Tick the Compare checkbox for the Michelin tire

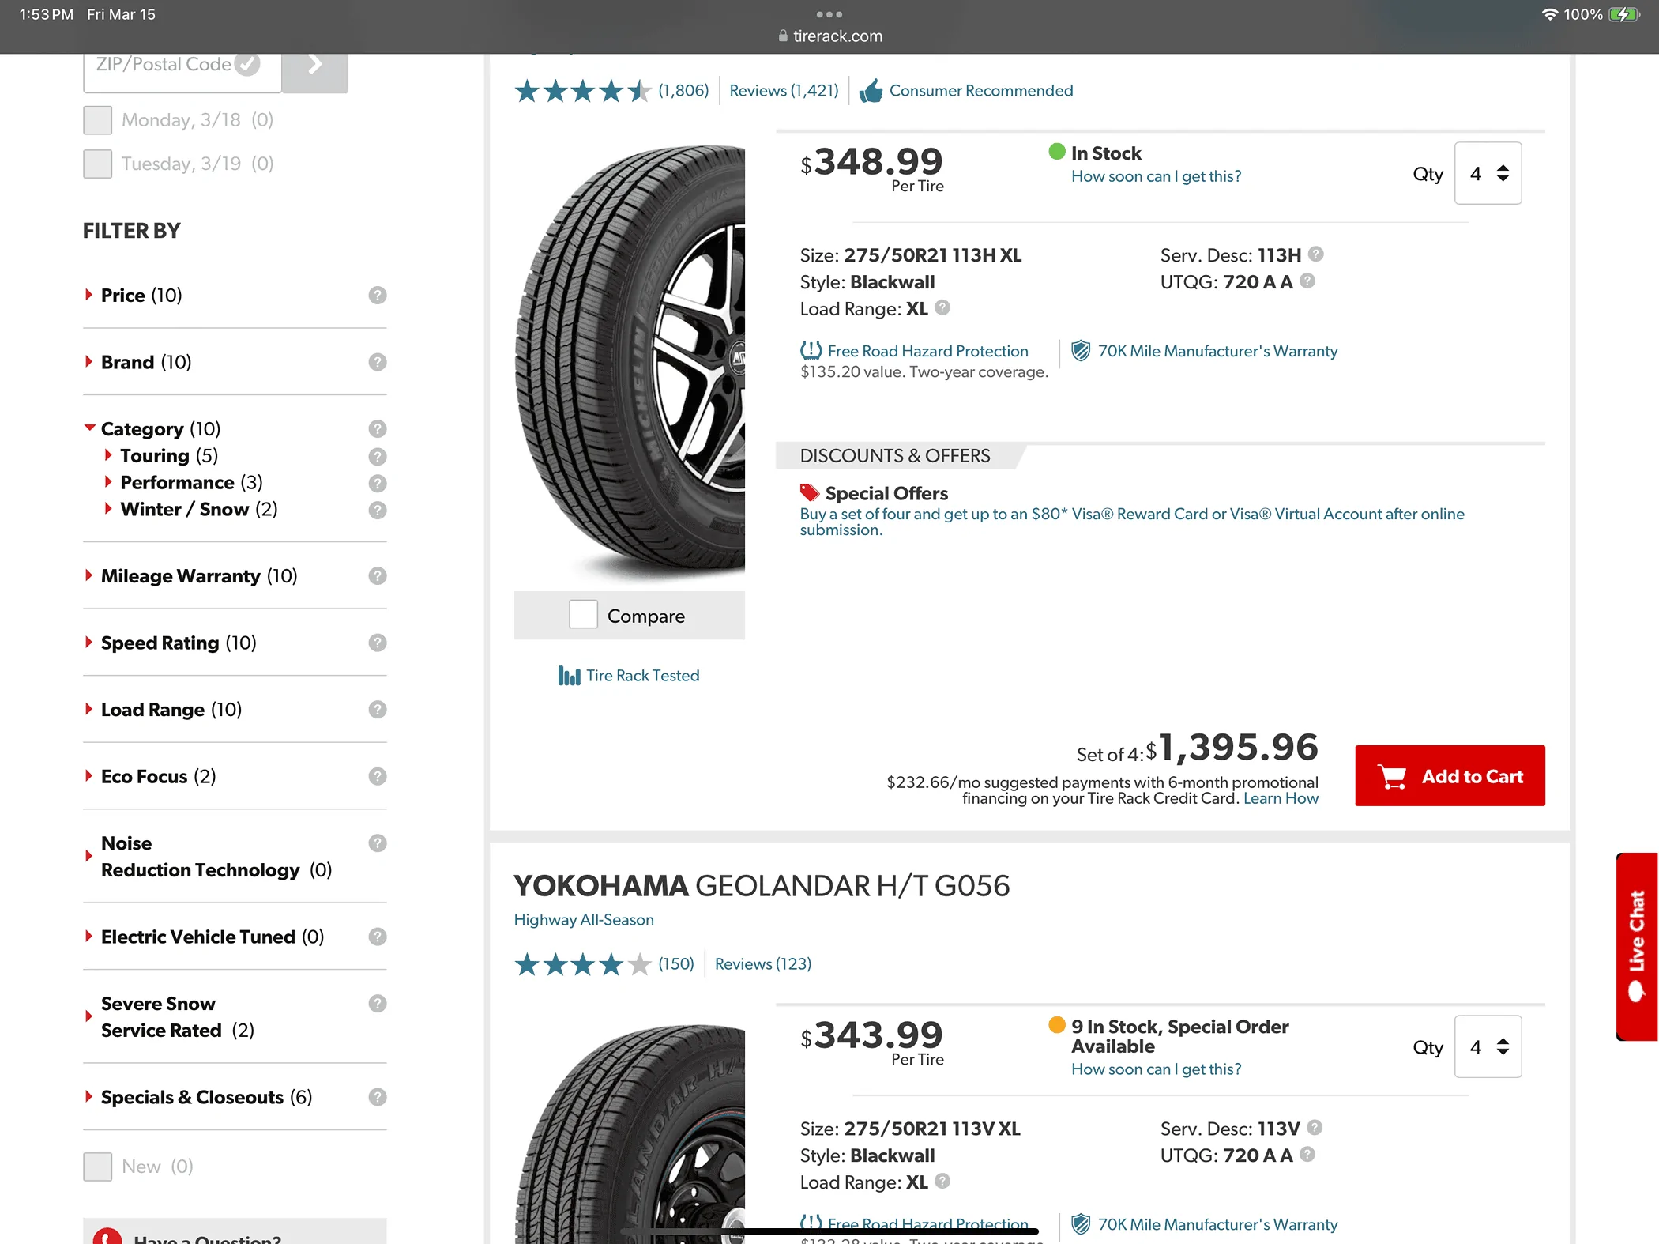(x=583, y=615)
